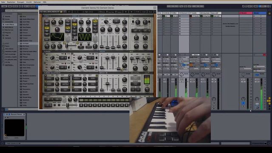Select the driving bass clip slot
The width and height of the screenshot is (272, 153).
[205, 16]
